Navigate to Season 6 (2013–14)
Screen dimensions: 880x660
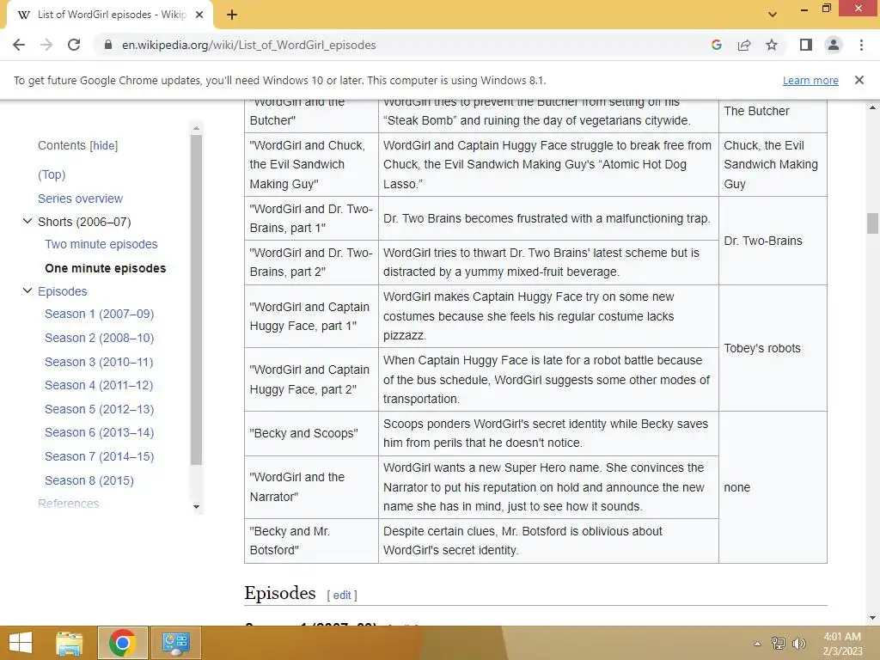point(100,432)
